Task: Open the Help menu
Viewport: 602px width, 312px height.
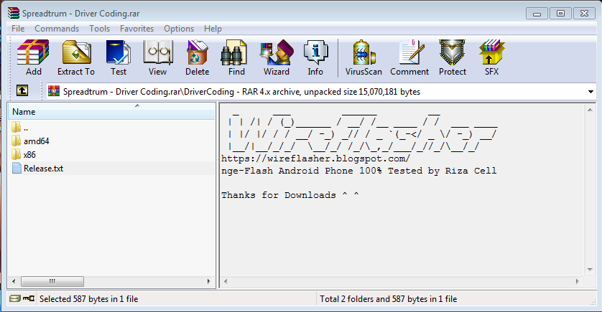Action: pyautogui.click(x=213, y=29)
